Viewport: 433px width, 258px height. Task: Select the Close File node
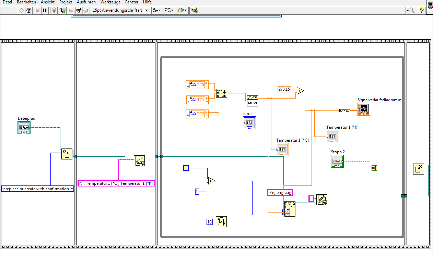click(419, 169)
